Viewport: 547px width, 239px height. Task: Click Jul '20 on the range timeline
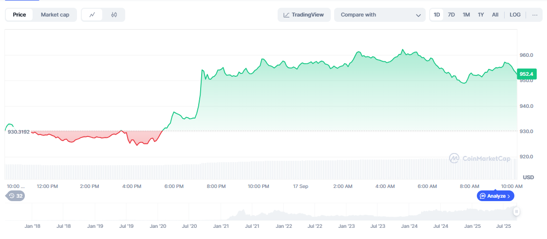coord(189,226)
